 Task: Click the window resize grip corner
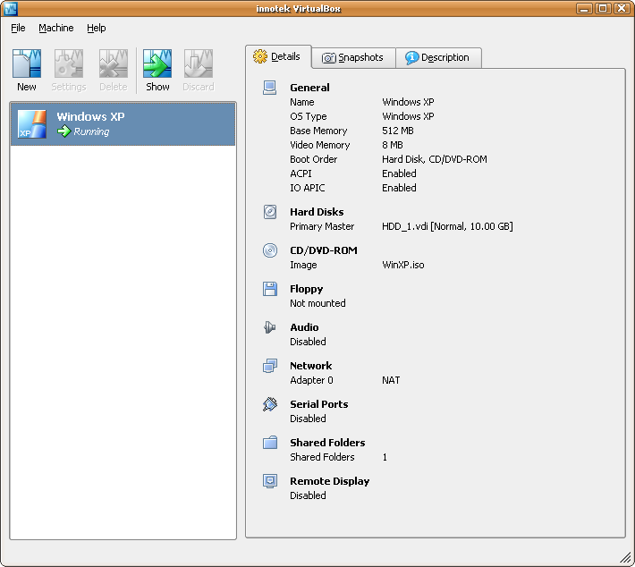[x=626, y=558]
